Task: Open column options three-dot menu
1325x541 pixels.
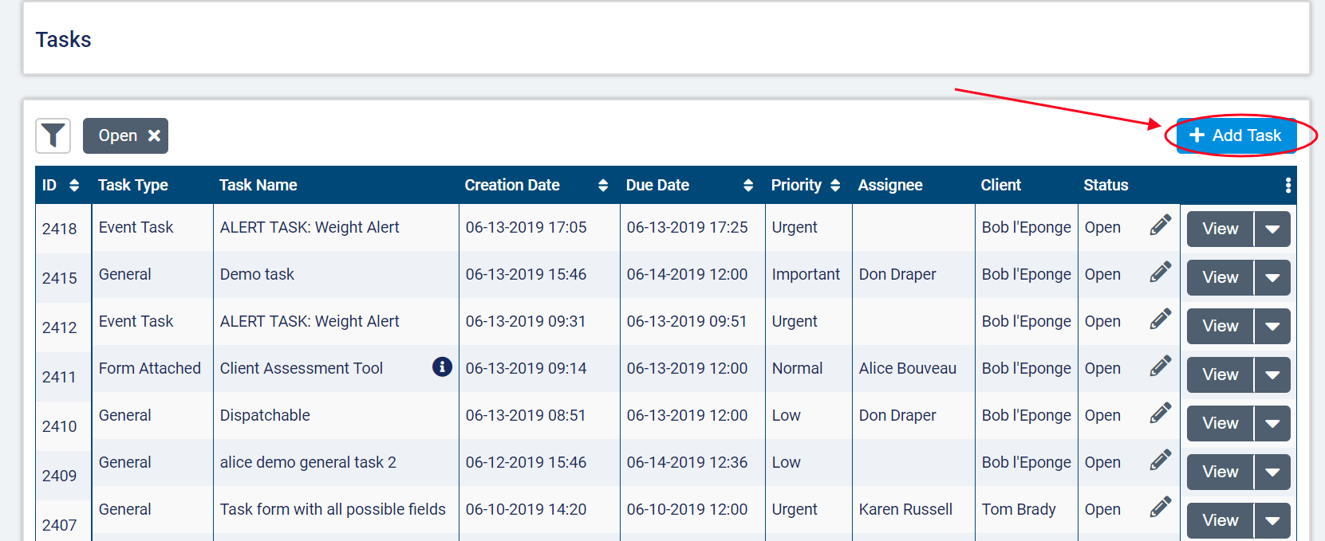Action: click(x=1288, y=186)
